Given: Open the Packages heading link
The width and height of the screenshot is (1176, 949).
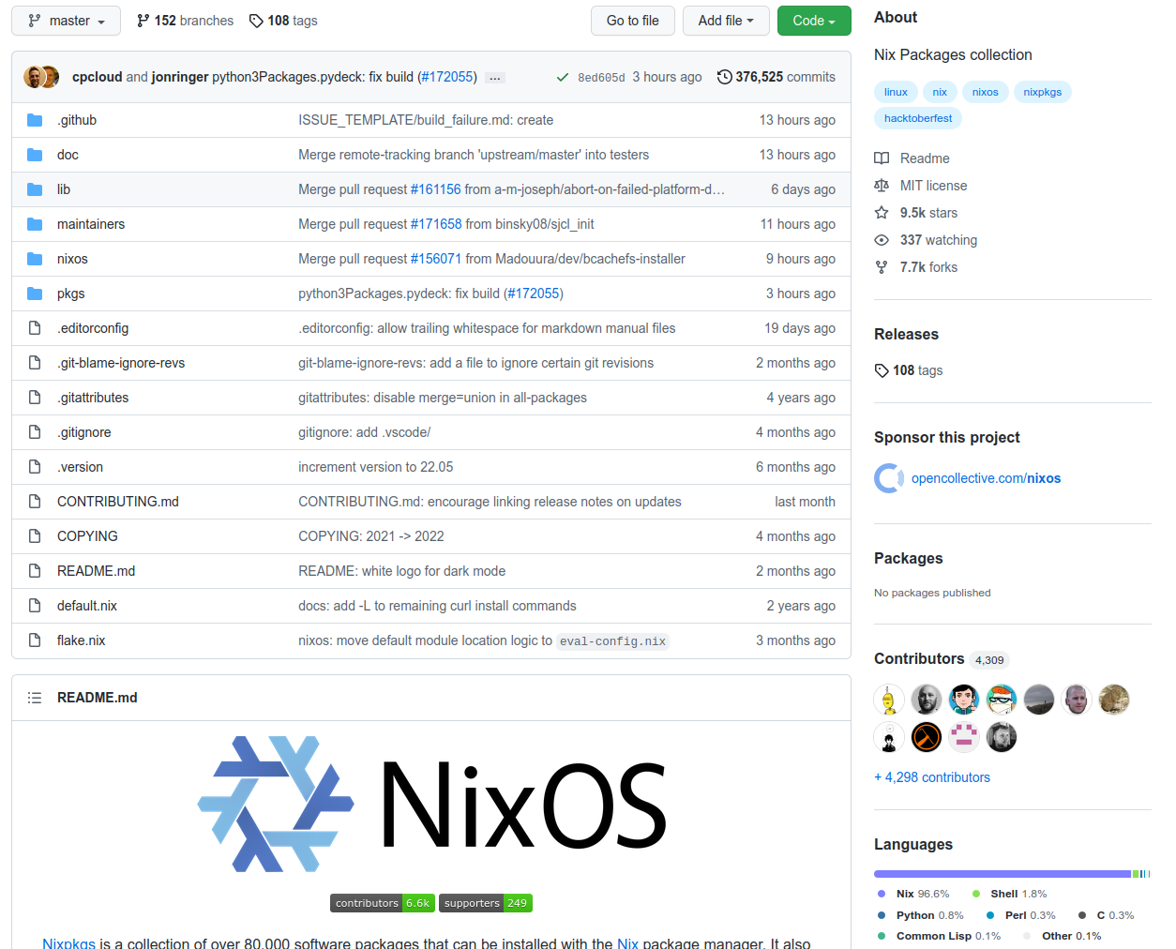Looking at the screenshot, I should click(x=908, y=559).
